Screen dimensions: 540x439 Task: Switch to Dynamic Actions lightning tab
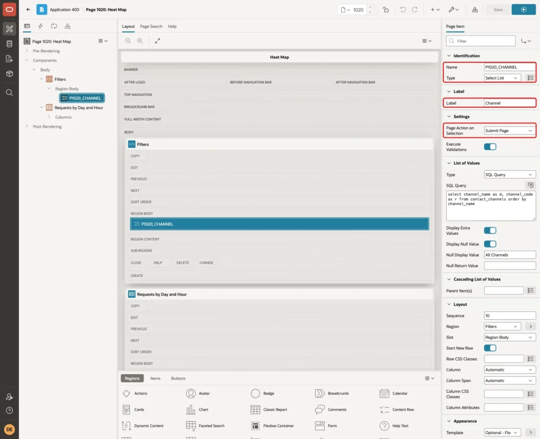[x=40, y=26]
